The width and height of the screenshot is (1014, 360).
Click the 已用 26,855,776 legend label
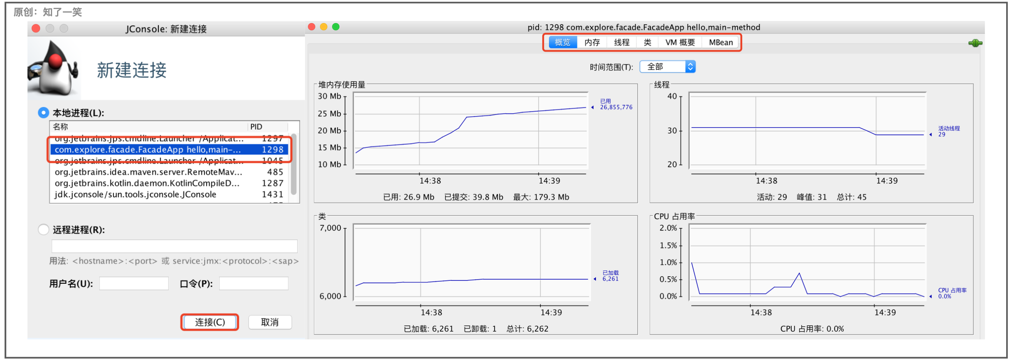616,104
